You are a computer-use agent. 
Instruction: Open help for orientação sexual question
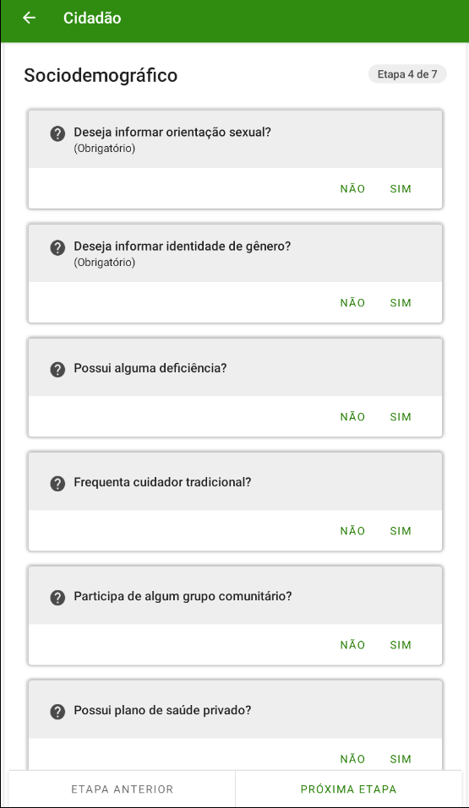pyautogui.click(x=57, y=134)
